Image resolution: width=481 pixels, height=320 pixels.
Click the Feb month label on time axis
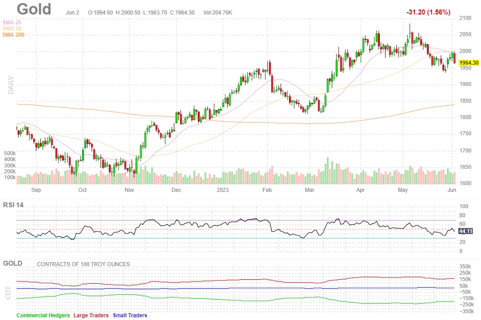267,190
